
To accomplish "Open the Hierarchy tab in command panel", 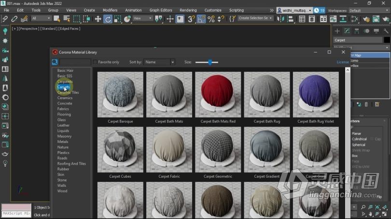I will point(357,31).
